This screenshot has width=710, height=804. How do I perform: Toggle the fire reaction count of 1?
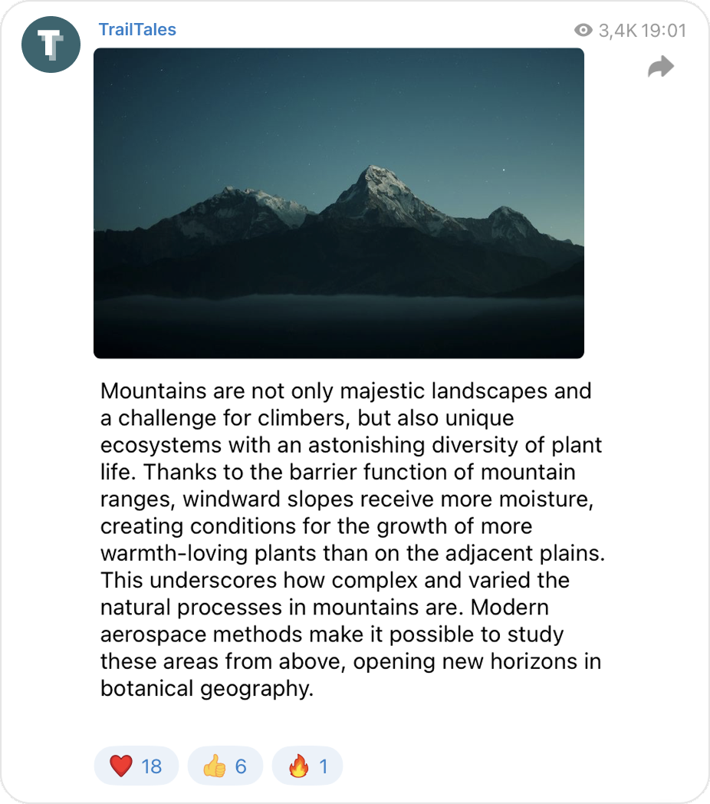pos(324,766)
